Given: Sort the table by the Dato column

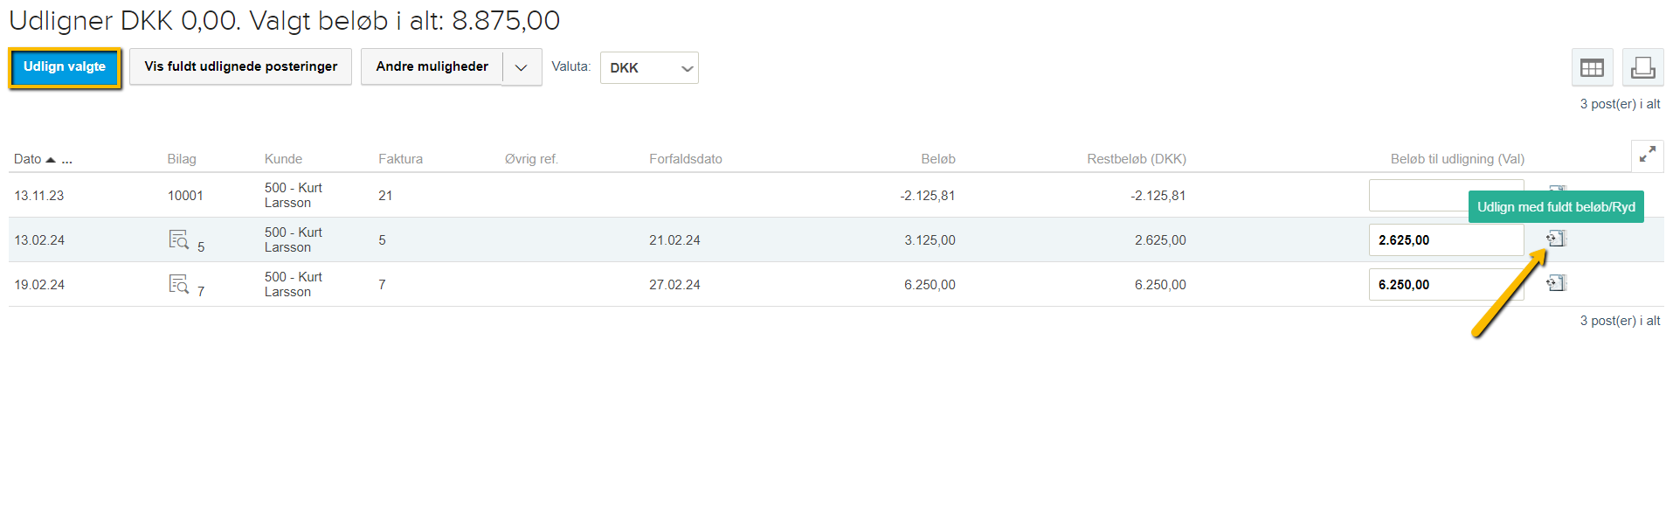Looking at the screenshot, I should (x=28, y=159).
